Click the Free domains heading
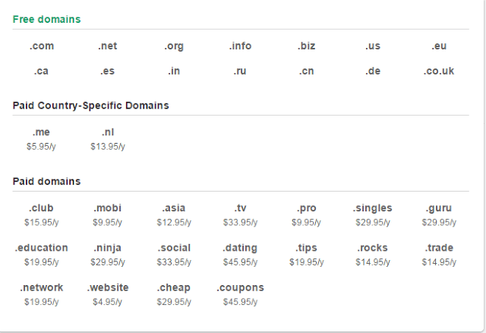The image size is (486, 333). point(46,18)
